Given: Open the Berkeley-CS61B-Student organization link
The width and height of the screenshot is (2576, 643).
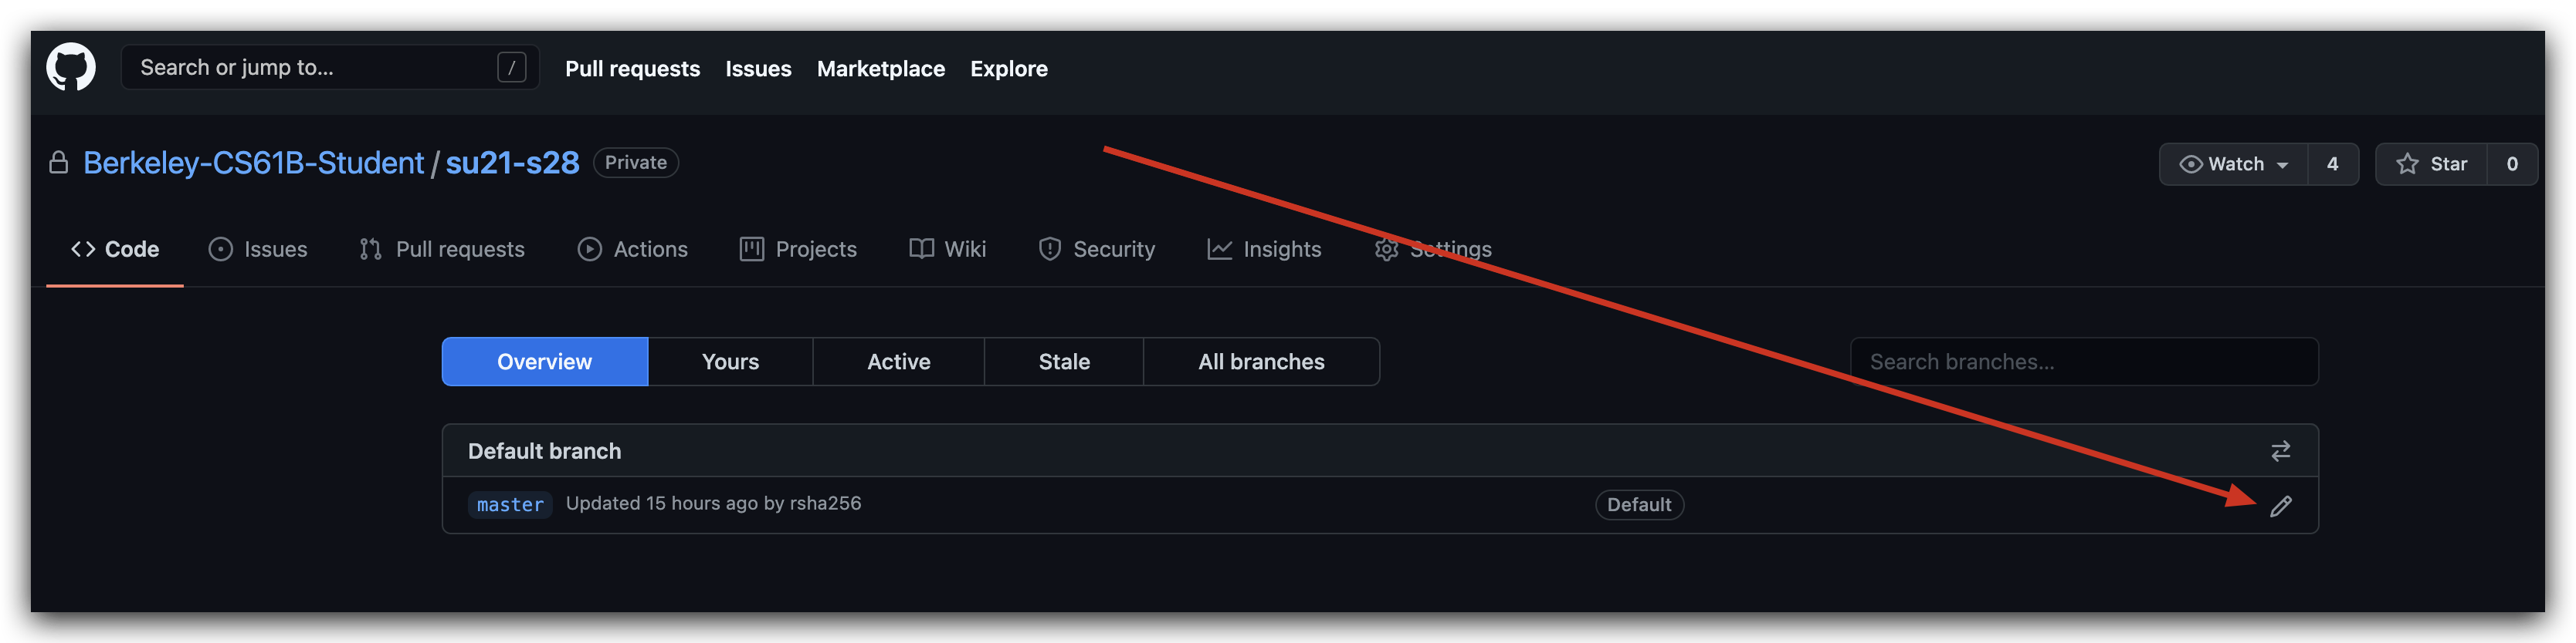Looking at the screenshot, I should click(253, 163).
